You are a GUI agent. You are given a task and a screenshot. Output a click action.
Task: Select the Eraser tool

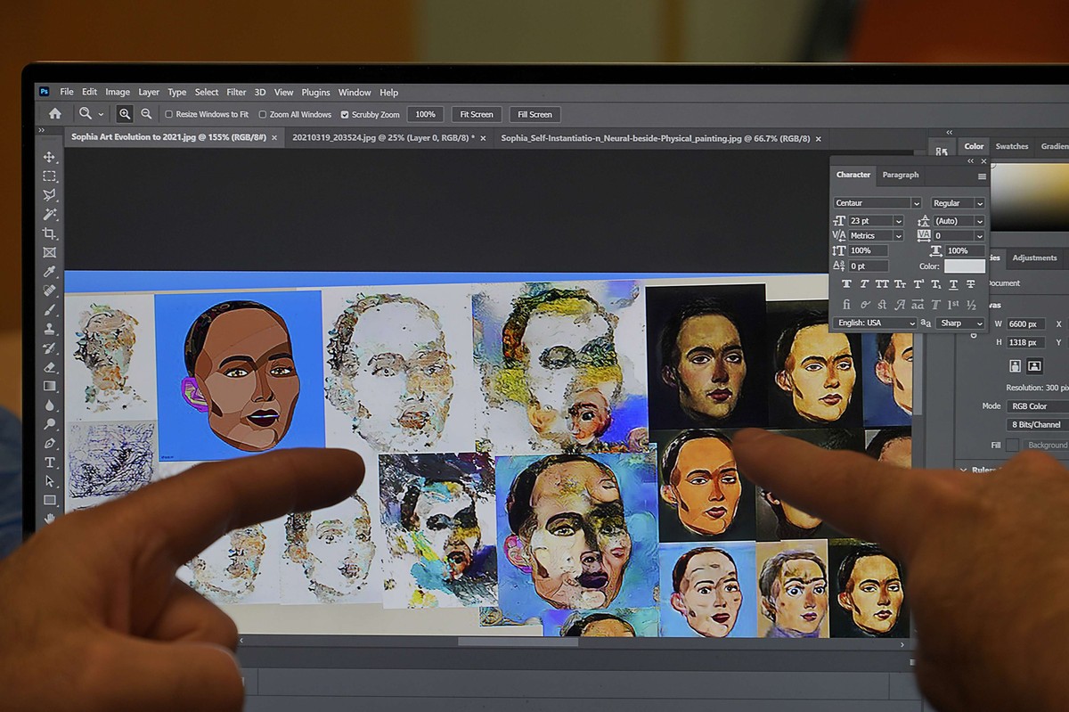[x=50, y=366]
